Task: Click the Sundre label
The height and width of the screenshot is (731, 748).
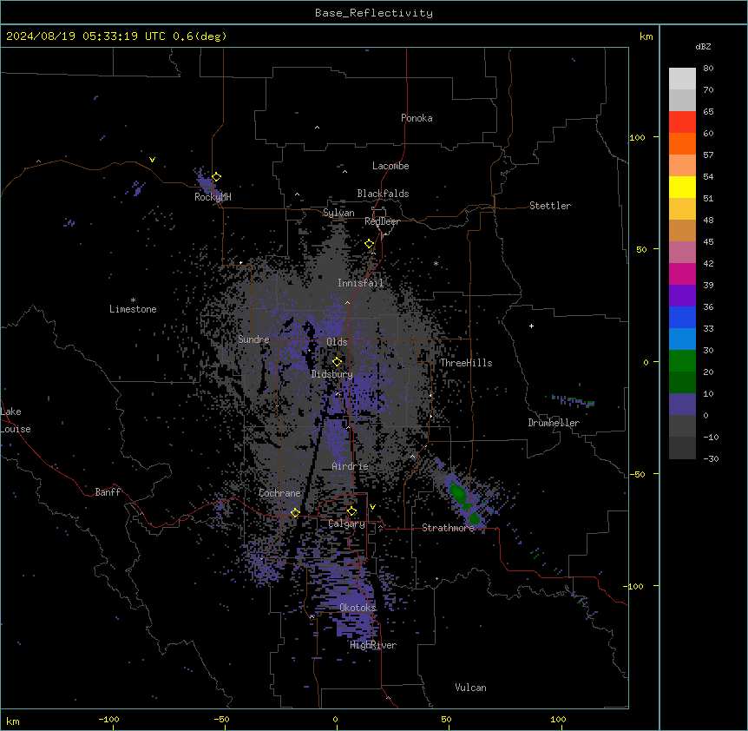Action: point(253,339)
